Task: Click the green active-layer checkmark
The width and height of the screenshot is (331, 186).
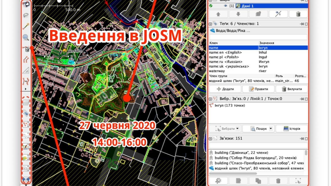Action: pyautogui.click(x=211, y=6)
